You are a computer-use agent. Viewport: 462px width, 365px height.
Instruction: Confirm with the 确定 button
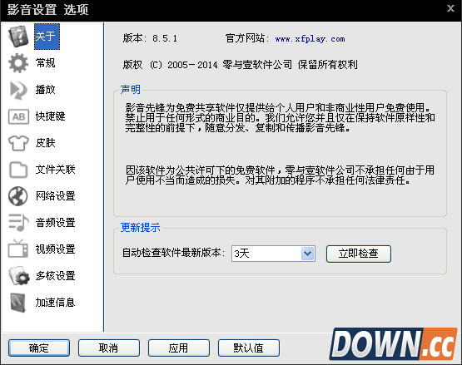pos(39,348)
